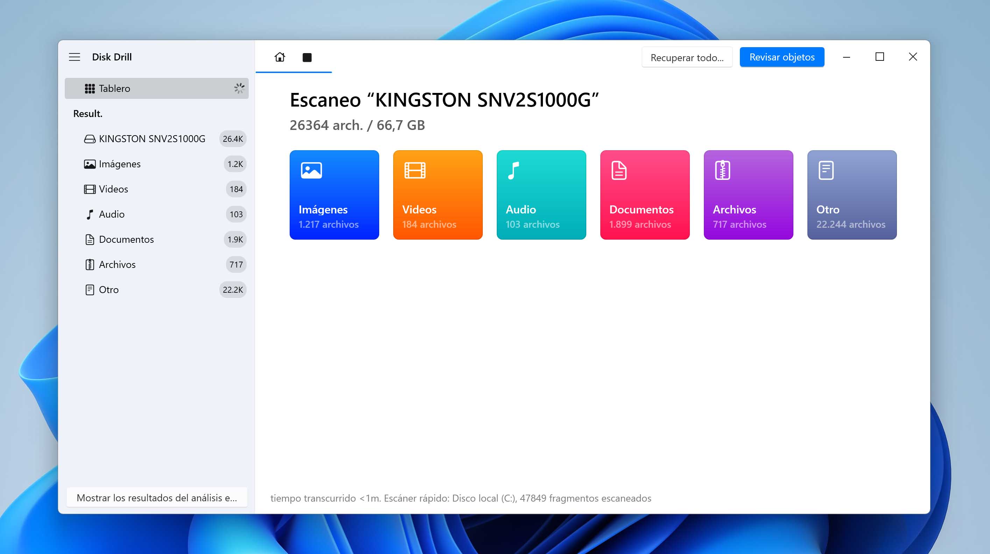Screen dimensions: 990x554
Task: Open the purple Archivos card
Action: tap(748, 195)
